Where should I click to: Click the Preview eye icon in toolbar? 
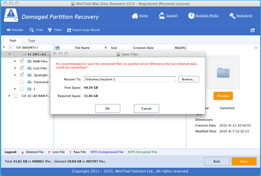(x=8, y=30)
